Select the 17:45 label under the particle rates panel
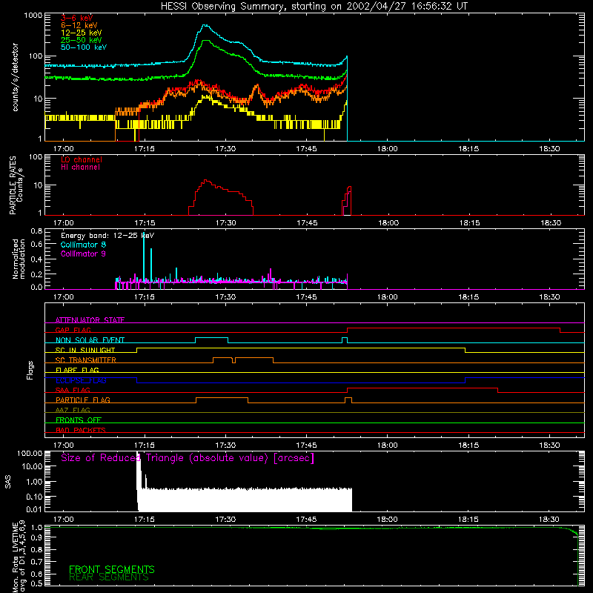The height and width of the screenshot is (593, 593). pos(307,223)
